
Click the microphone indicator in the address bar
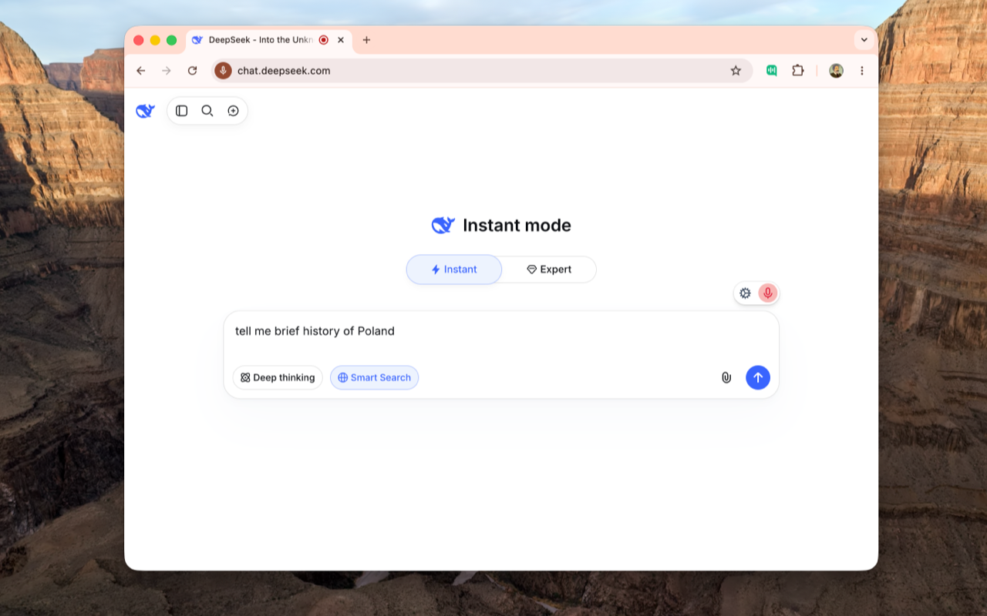(x=223, y=71)
